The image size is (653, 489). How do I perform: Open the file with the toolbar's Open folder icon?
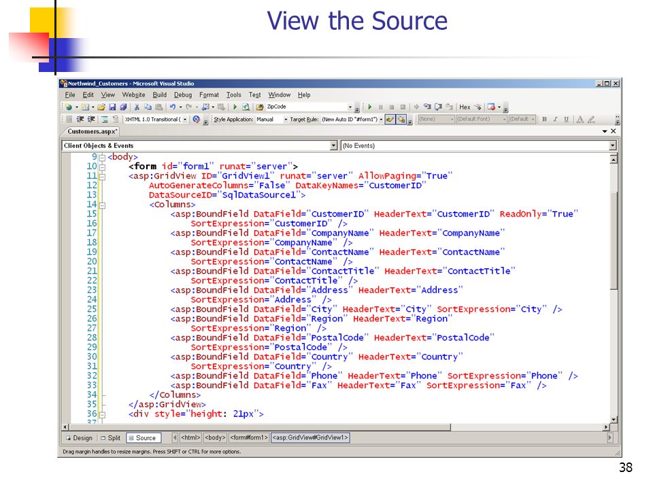[101, 107]
